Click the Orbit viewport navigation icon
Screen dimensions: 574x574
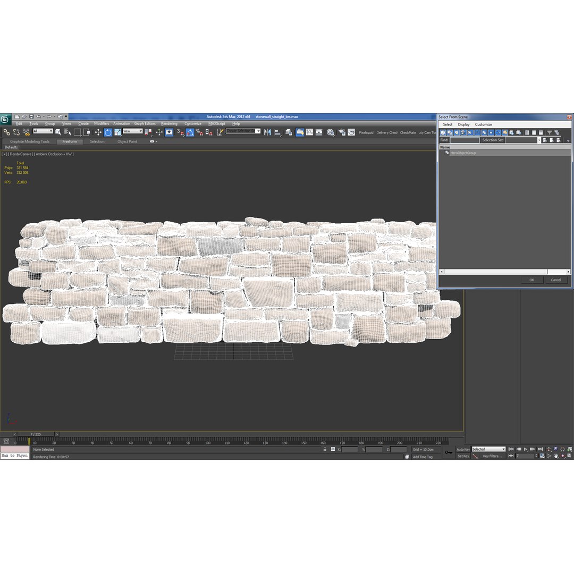(563, 456)
